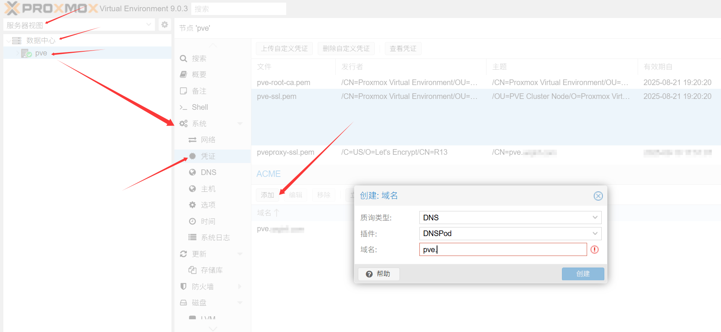
Task: Open the node Search panel
Action: 199,58
